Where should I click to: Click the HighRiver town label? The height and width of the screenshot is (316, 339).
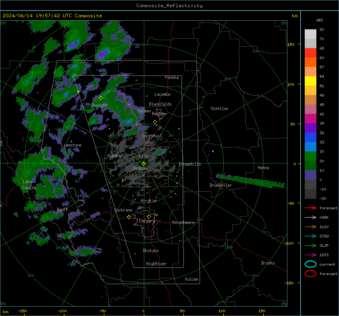[x=156, y=264]
